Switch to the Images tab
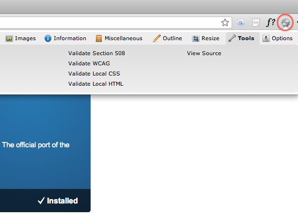The width and height of the screenshot is (298, 218). click(20, 38)
